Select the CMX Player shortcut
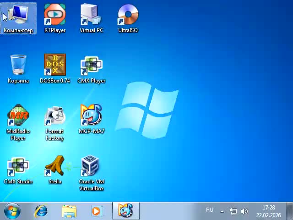The image size is (293, 220). click(x=92, y=66)
